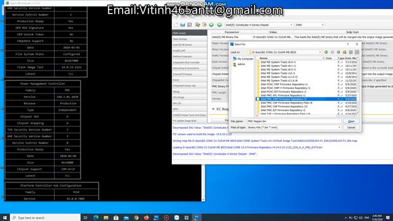
Task: Open the Z490 SKU dropdown
Action: click(309, 25)
